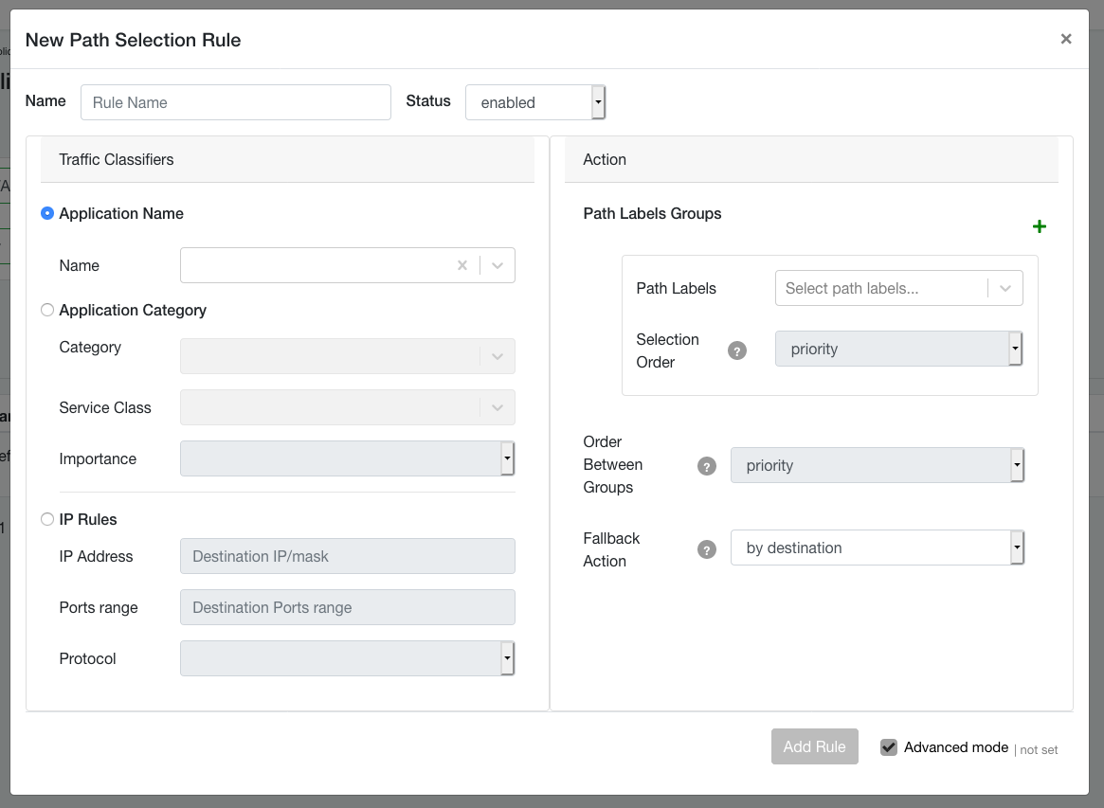The height and width of the screenshot is (808, 1104).
Task: Close the New Path Selection Rule dialog
Action: point(1066,39)
